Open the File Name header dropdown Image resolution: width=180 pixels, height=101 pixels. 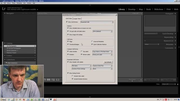[82, 66]
